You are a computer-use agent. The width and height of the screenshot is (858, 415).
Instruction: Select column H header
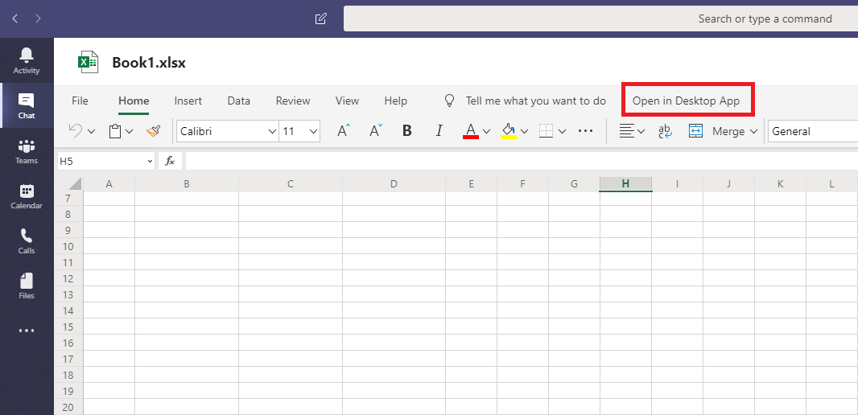click(x=625, y=184)
